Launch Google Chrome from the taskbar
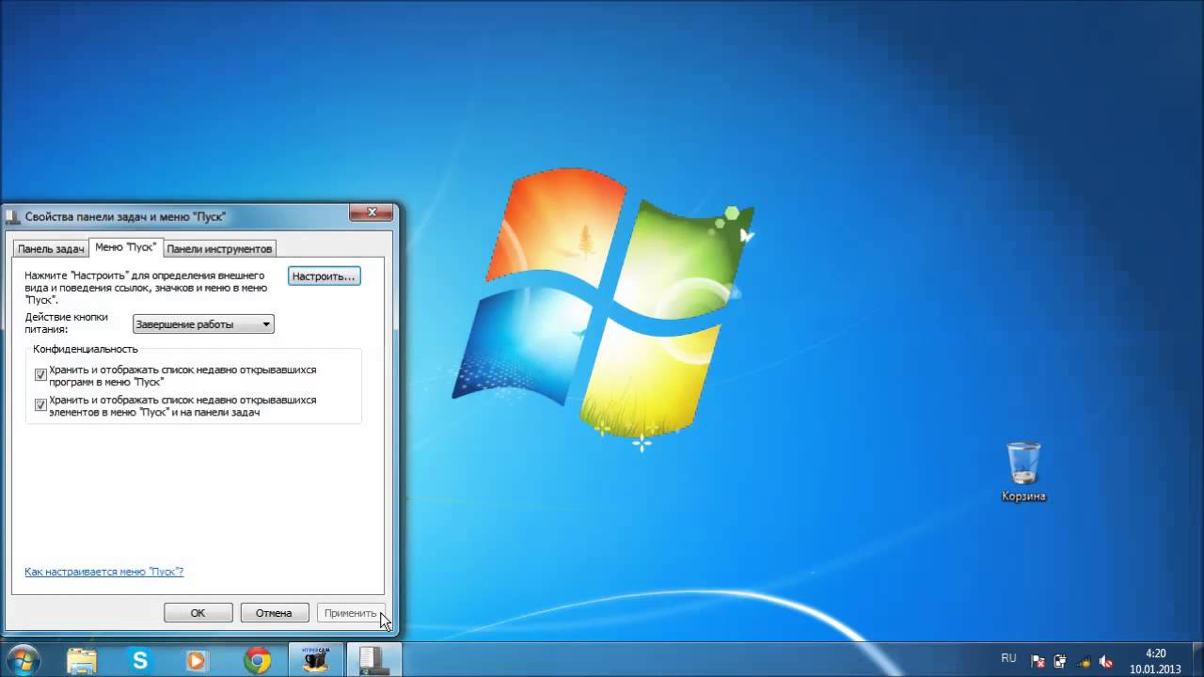1204x677 pixels. (x=257, y=660)
